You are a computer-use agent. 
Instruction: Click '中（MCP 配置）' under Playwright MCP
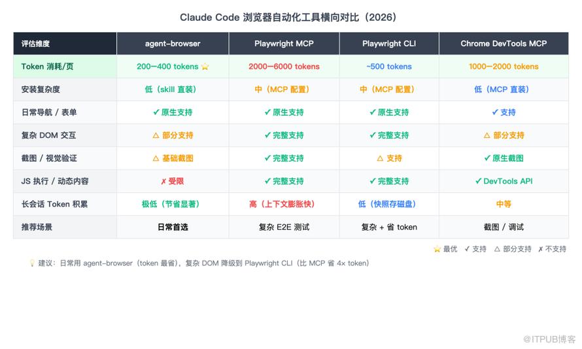(x=282, y=90)
